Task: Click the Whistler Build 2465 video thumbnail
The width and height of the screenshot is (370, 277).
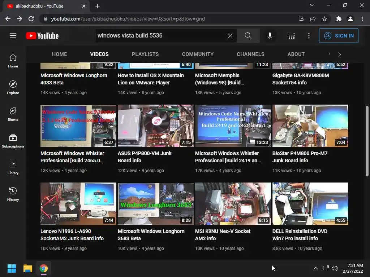Action: pos(78,126)
